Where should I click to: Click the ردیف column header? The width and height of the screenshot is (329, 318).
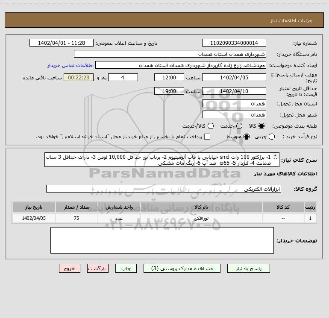pos(310,207)
